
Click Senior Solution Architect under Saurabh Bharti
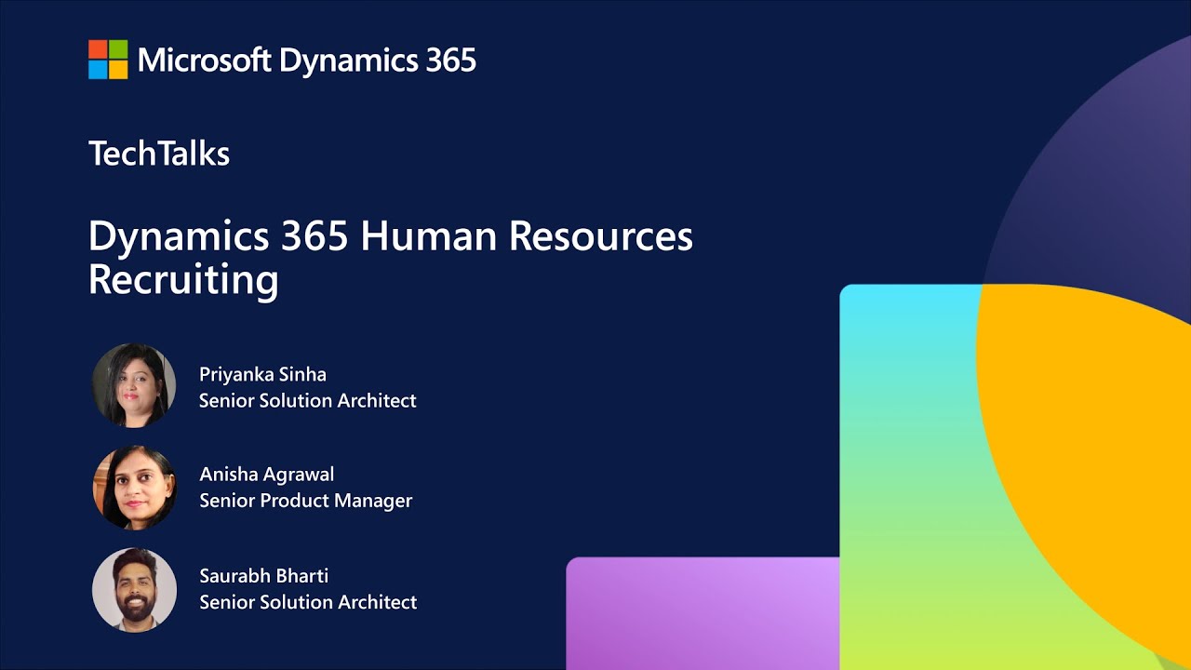pyautogui.click(x=308, y=602)
